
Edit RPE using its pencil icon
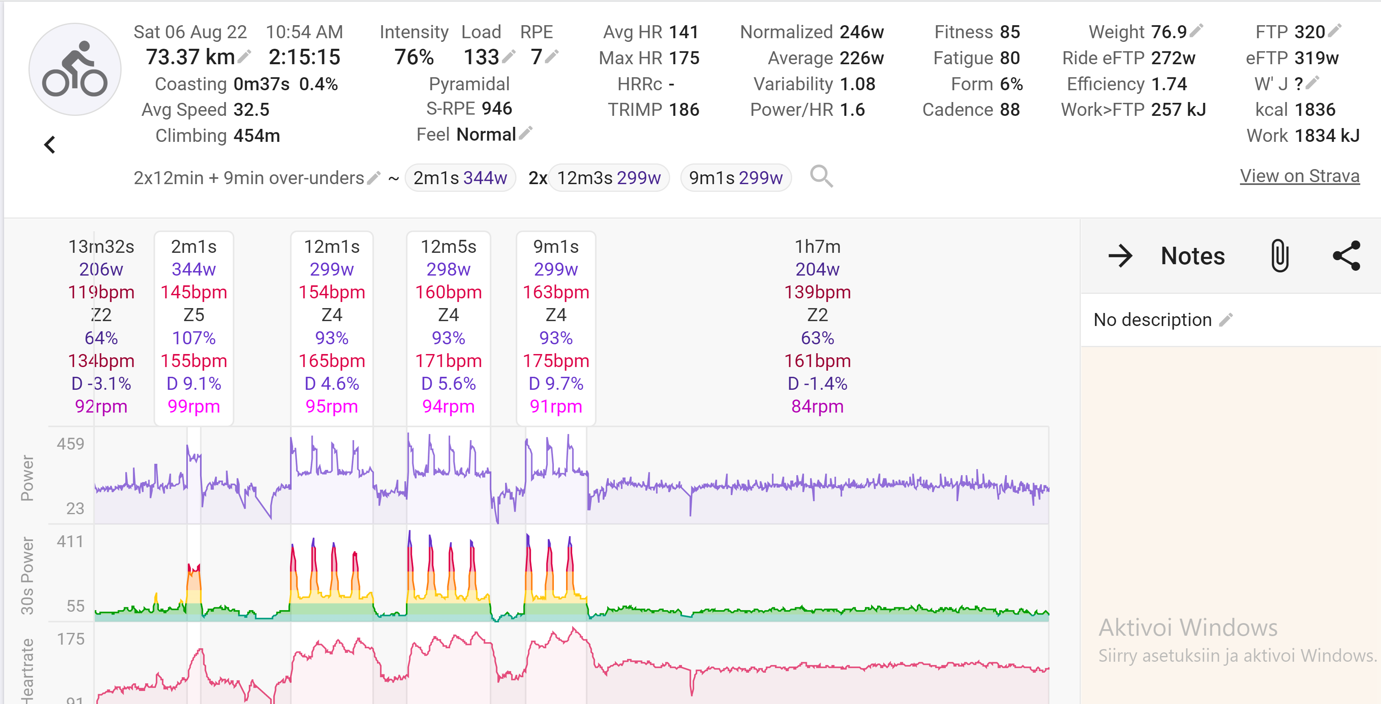(552, 56)
